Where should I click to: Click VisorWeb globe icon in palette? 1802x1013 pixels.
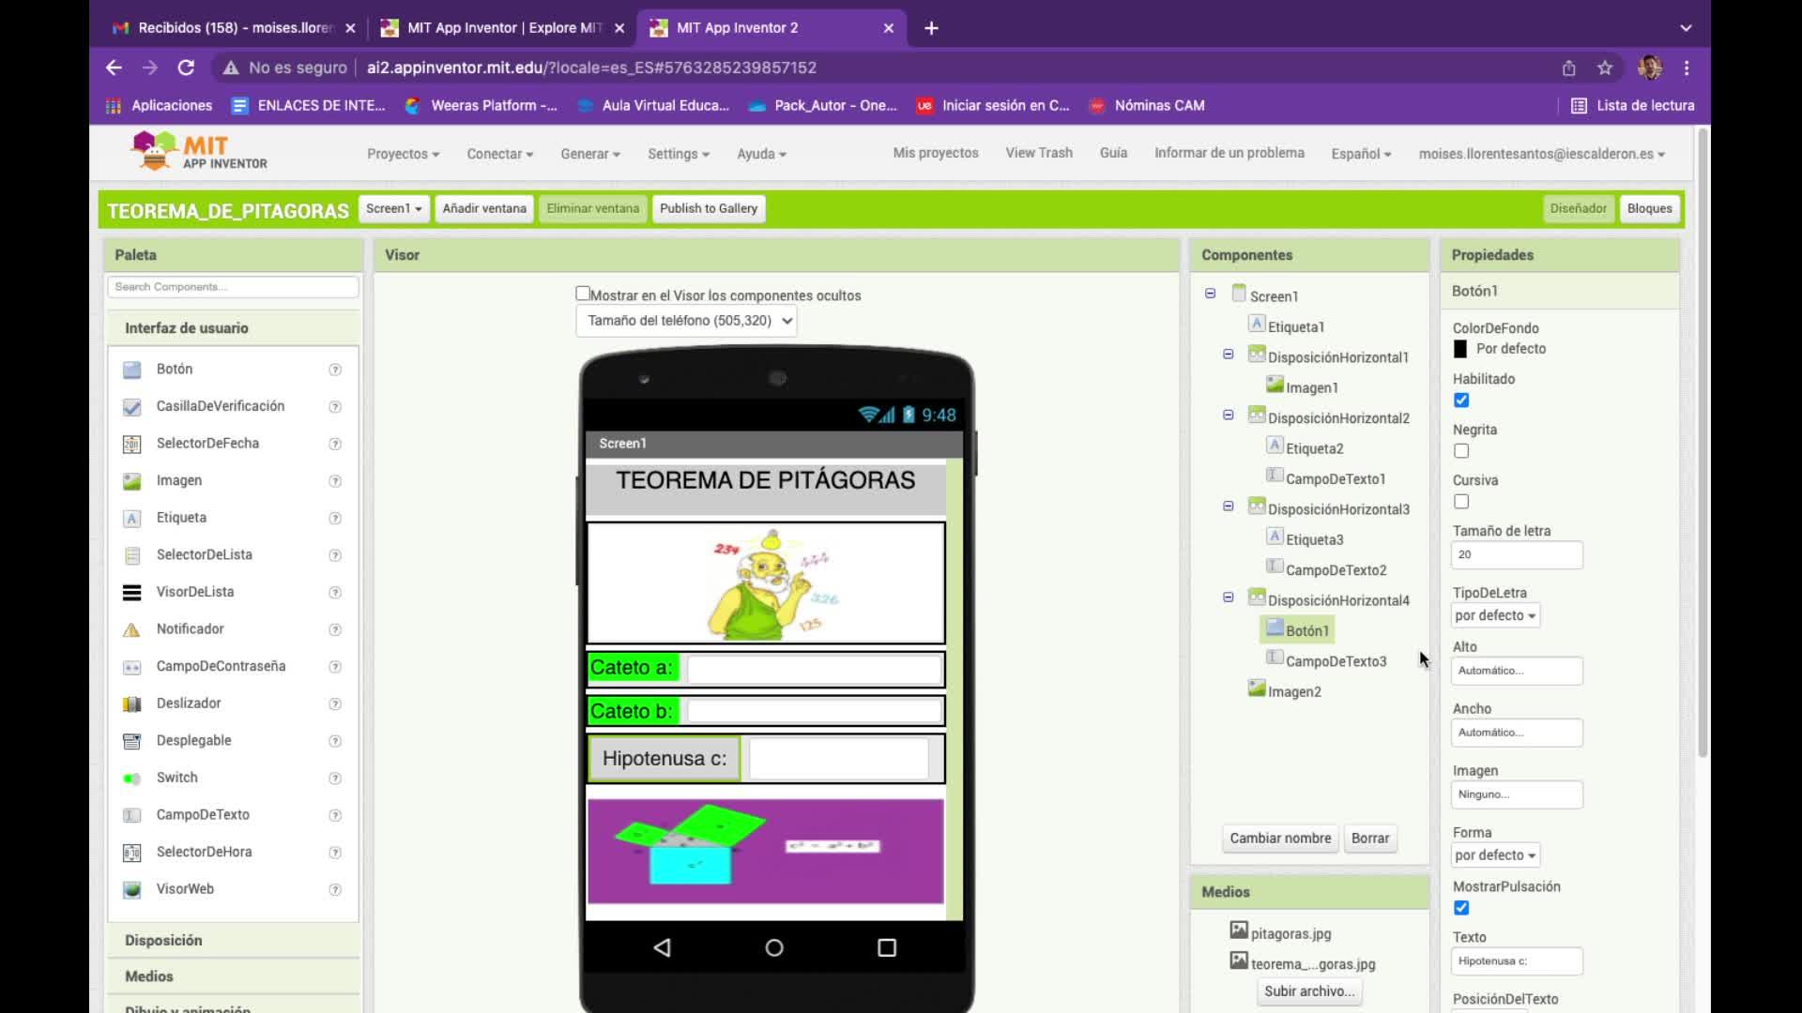click(x=131, y=889)
